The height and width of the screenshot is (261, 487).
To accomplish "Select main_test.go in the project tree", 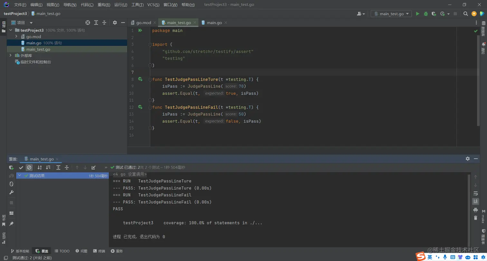I will point(38,49).
